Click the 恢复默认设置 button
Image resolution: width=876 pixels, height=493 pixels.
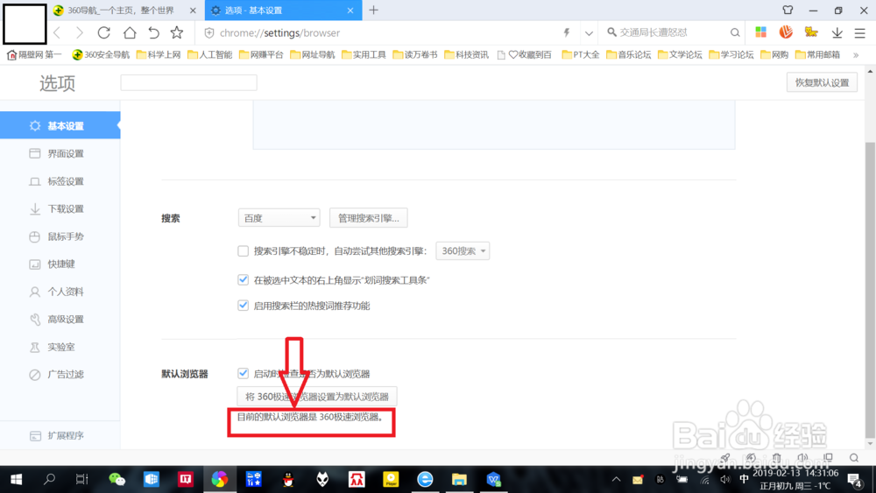pyautogui.click(x=822, y=82)
